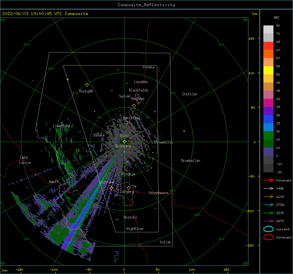
Task: Click the HighRiver label
Action: pos(135,229)
